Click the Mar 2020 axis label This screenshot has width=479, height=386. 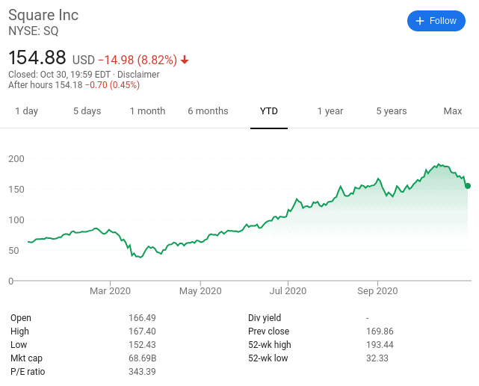tap(110, 290)
